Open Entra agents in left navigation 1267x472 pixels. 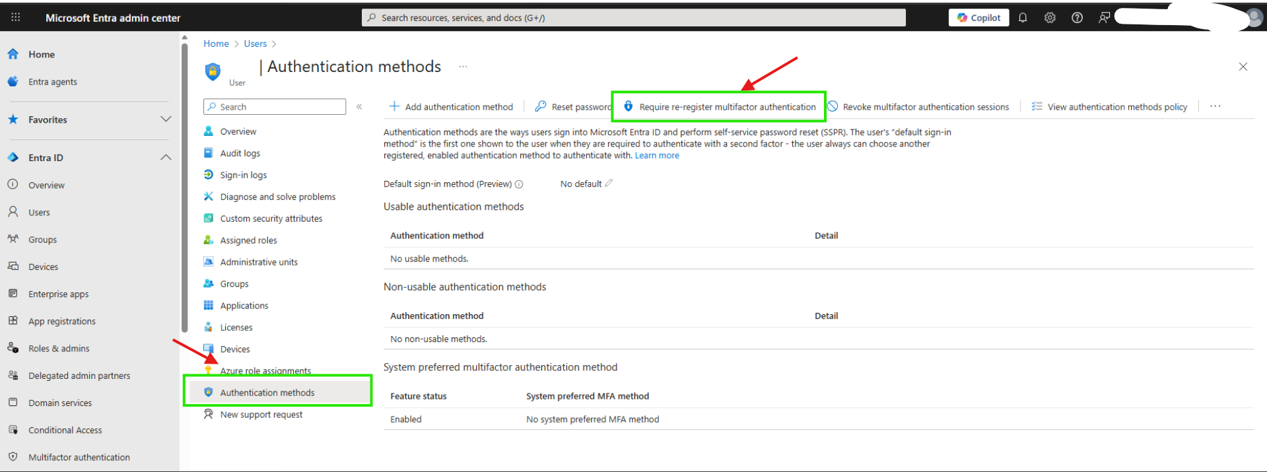pos(52,82)
